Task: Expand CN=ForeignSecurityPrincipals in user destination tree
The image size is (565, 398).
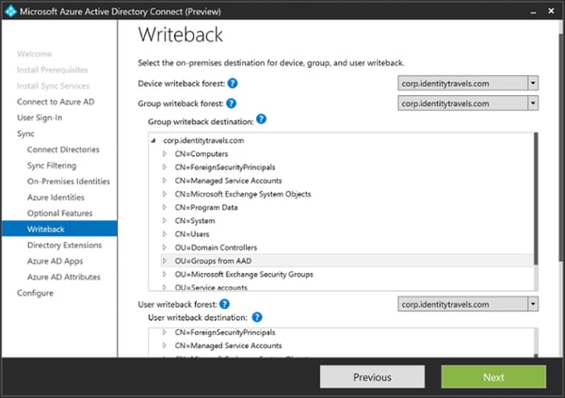Action: click(x=165, y=332)
